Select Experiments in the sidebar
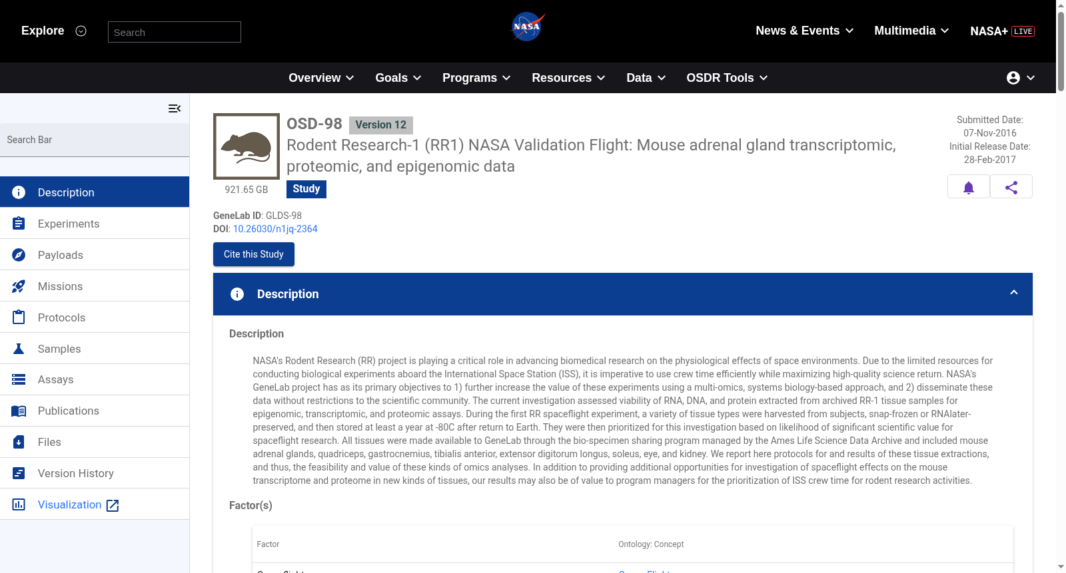1066x573 pixels. (95, 224)
